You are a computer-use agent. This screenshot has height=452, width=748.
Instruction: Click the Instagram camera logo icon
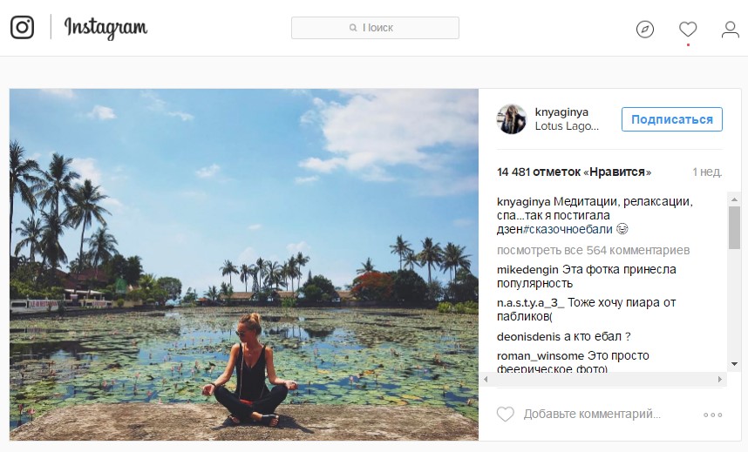[x=22, y=28]
